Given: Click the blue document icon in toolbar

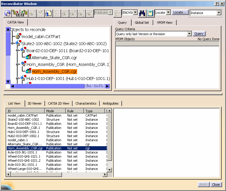Looking at the screenshot, I should [49, 13].
